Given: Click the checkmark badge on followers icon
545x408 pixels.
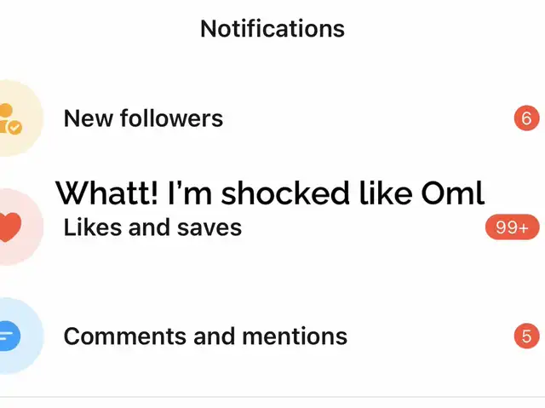Looking at the screenshot, I should [x=15, y=128].
